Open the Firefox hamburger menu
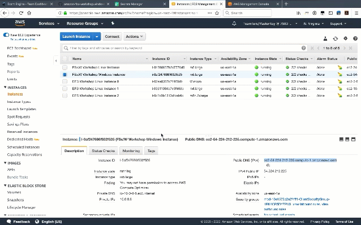Image resolution: width=361 pixels, height=225 pixels. point(356,13)
